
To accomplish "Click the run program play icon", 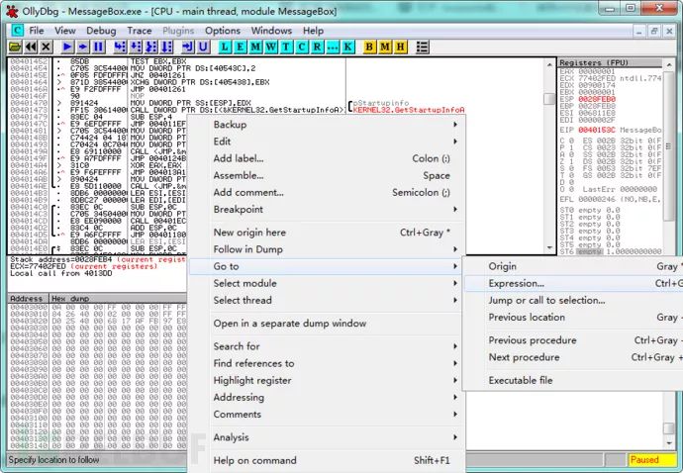I will coord(67,47).
